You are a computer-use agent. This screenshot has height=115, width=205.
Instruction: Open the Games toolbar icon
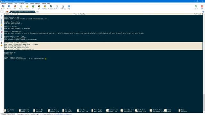click(21, 7)
